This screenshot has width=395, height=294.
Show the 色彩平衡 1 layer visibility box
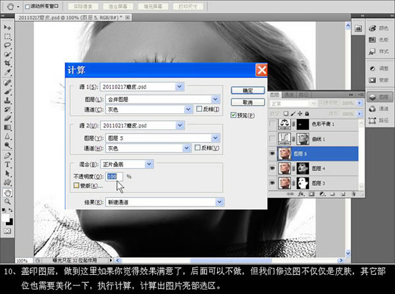coord(273,124)
